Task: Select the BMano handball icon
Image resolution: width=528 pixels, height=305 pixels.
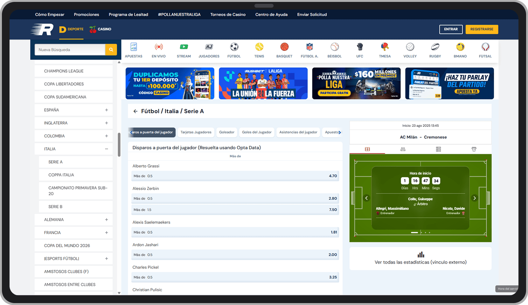Action: pyautogui.click(x=460, y=47)
